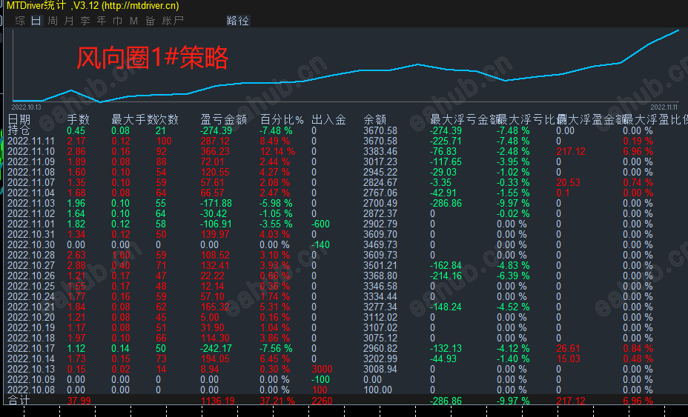This screenshot has width=688, height=417.
Task: Click the 风向圈1#策略 strategy title
Action: [x=153, y=58]
